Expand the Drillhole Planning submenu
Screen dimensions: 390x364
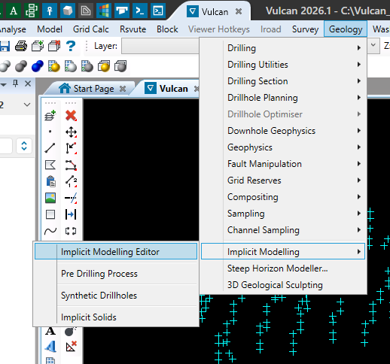point(283,98)
